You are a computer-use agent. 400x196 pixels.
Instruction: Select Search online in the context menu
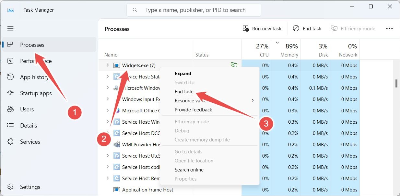[189, 170]
